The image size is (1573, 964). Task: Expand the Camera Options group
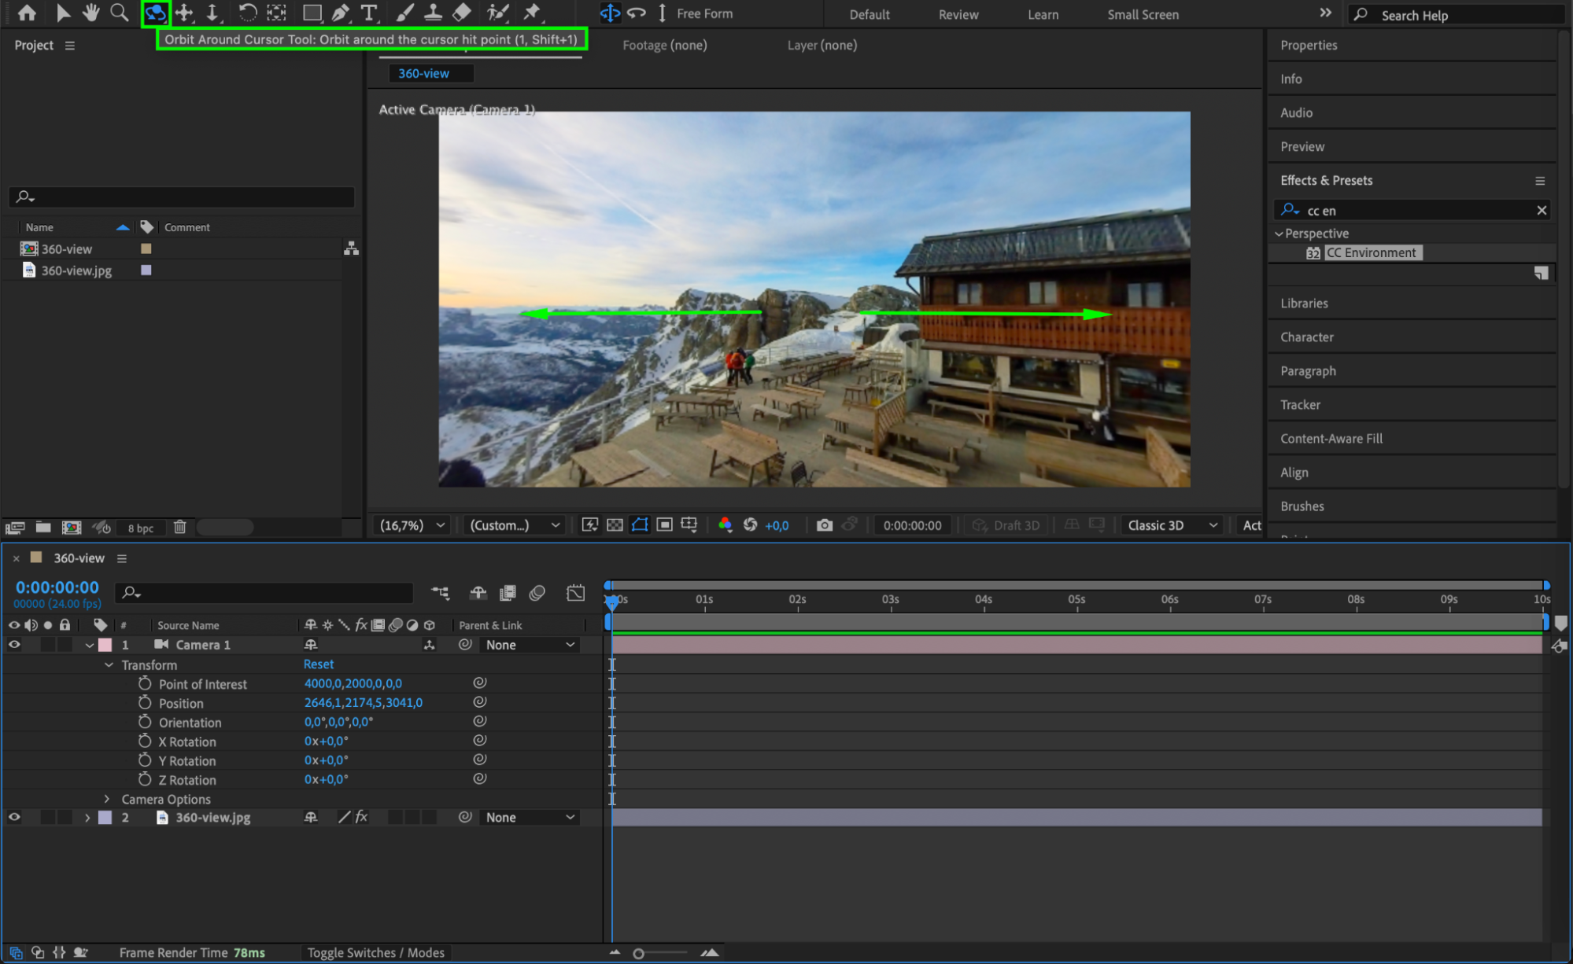coord(108,799)
